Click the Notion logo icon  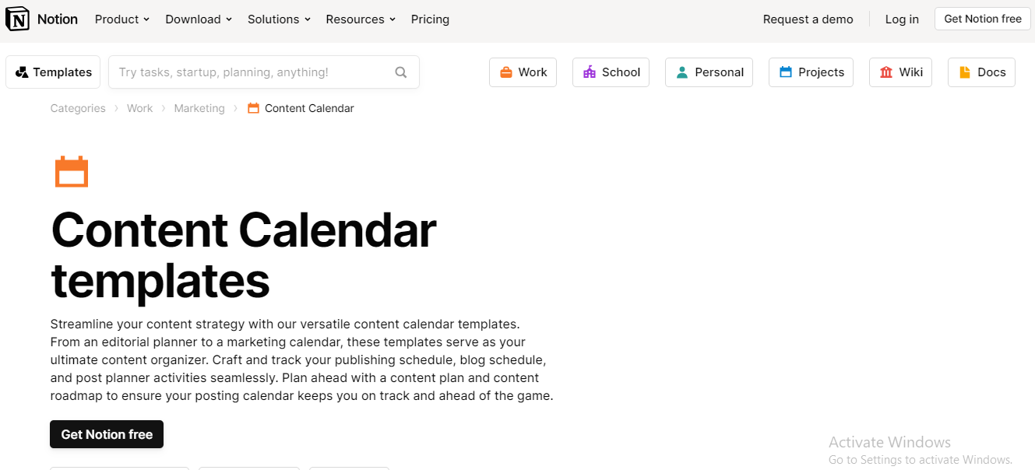pyautogui.click(x=17, y=19)
